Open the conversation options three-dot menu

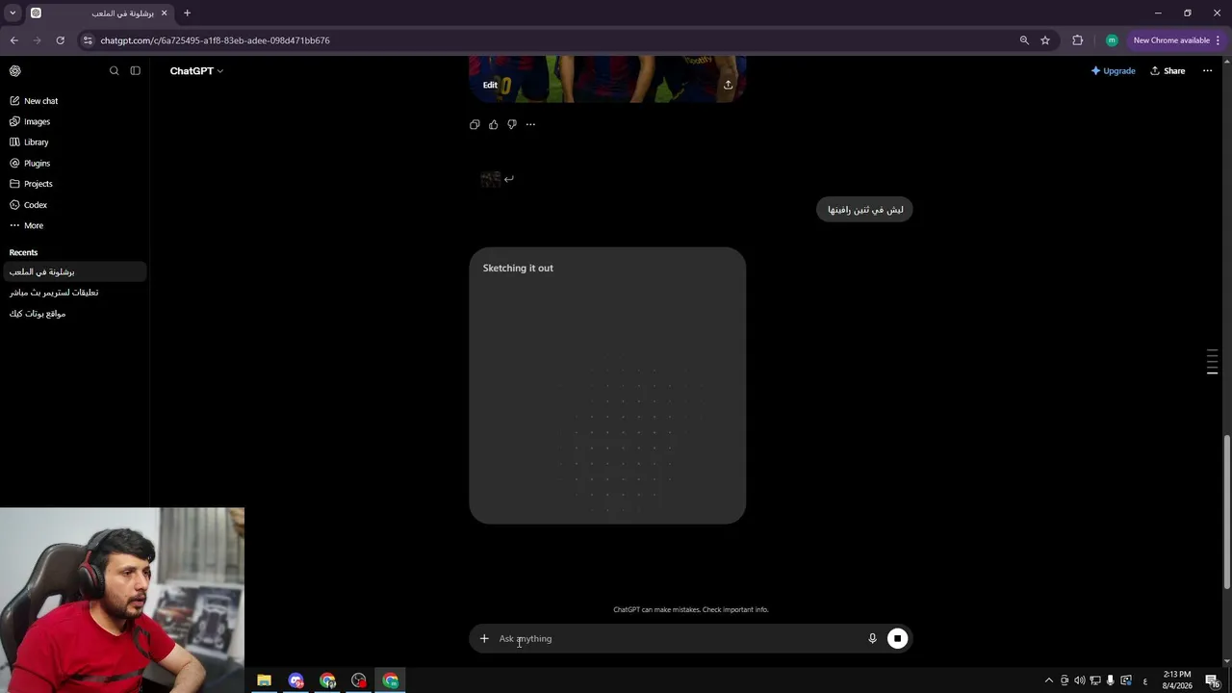point(1207,70)
